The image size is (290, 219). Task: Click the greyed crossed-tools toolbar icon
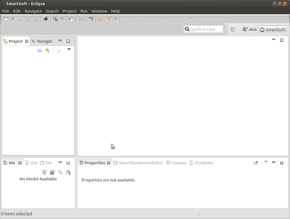point(81,19)
